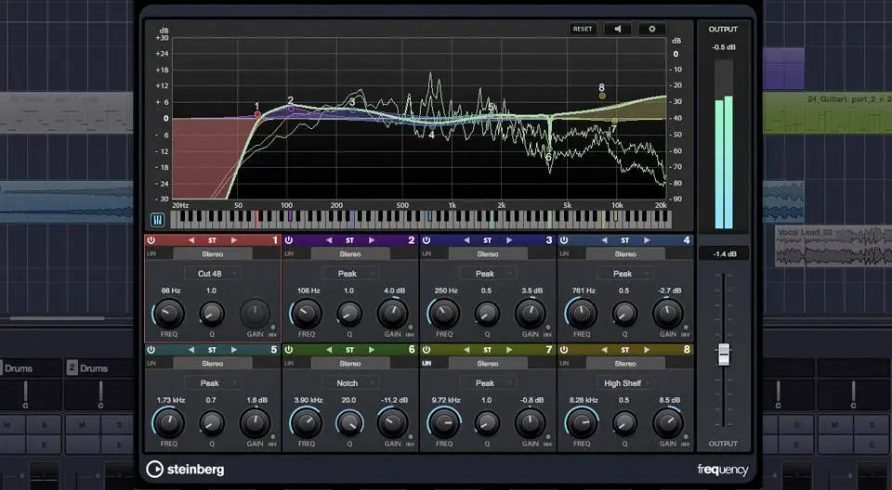
Task: Toggle band 2 power button
Action: click(289, 240)
